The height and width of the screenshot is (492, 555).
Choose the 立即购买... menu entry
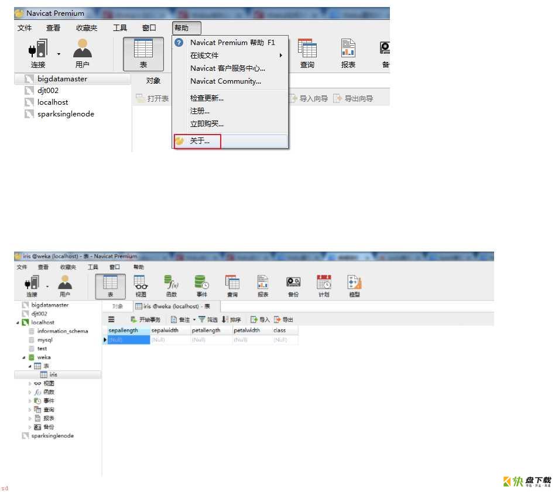point(231,124)
